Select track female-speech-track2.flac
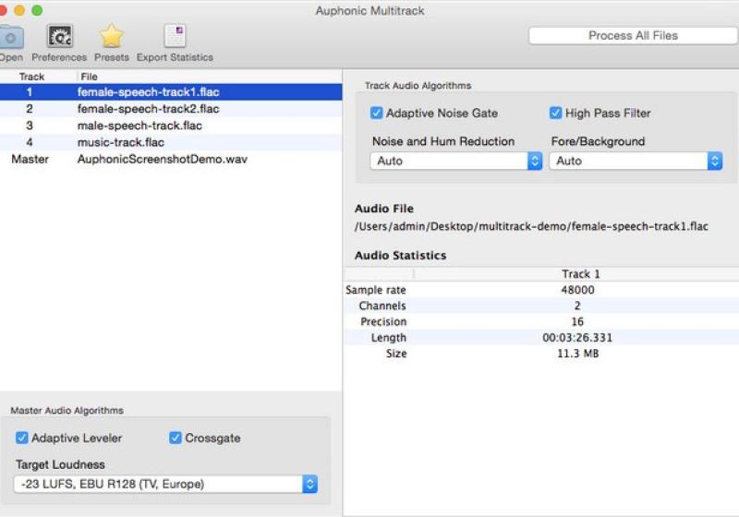 click(x=148, y=109)
